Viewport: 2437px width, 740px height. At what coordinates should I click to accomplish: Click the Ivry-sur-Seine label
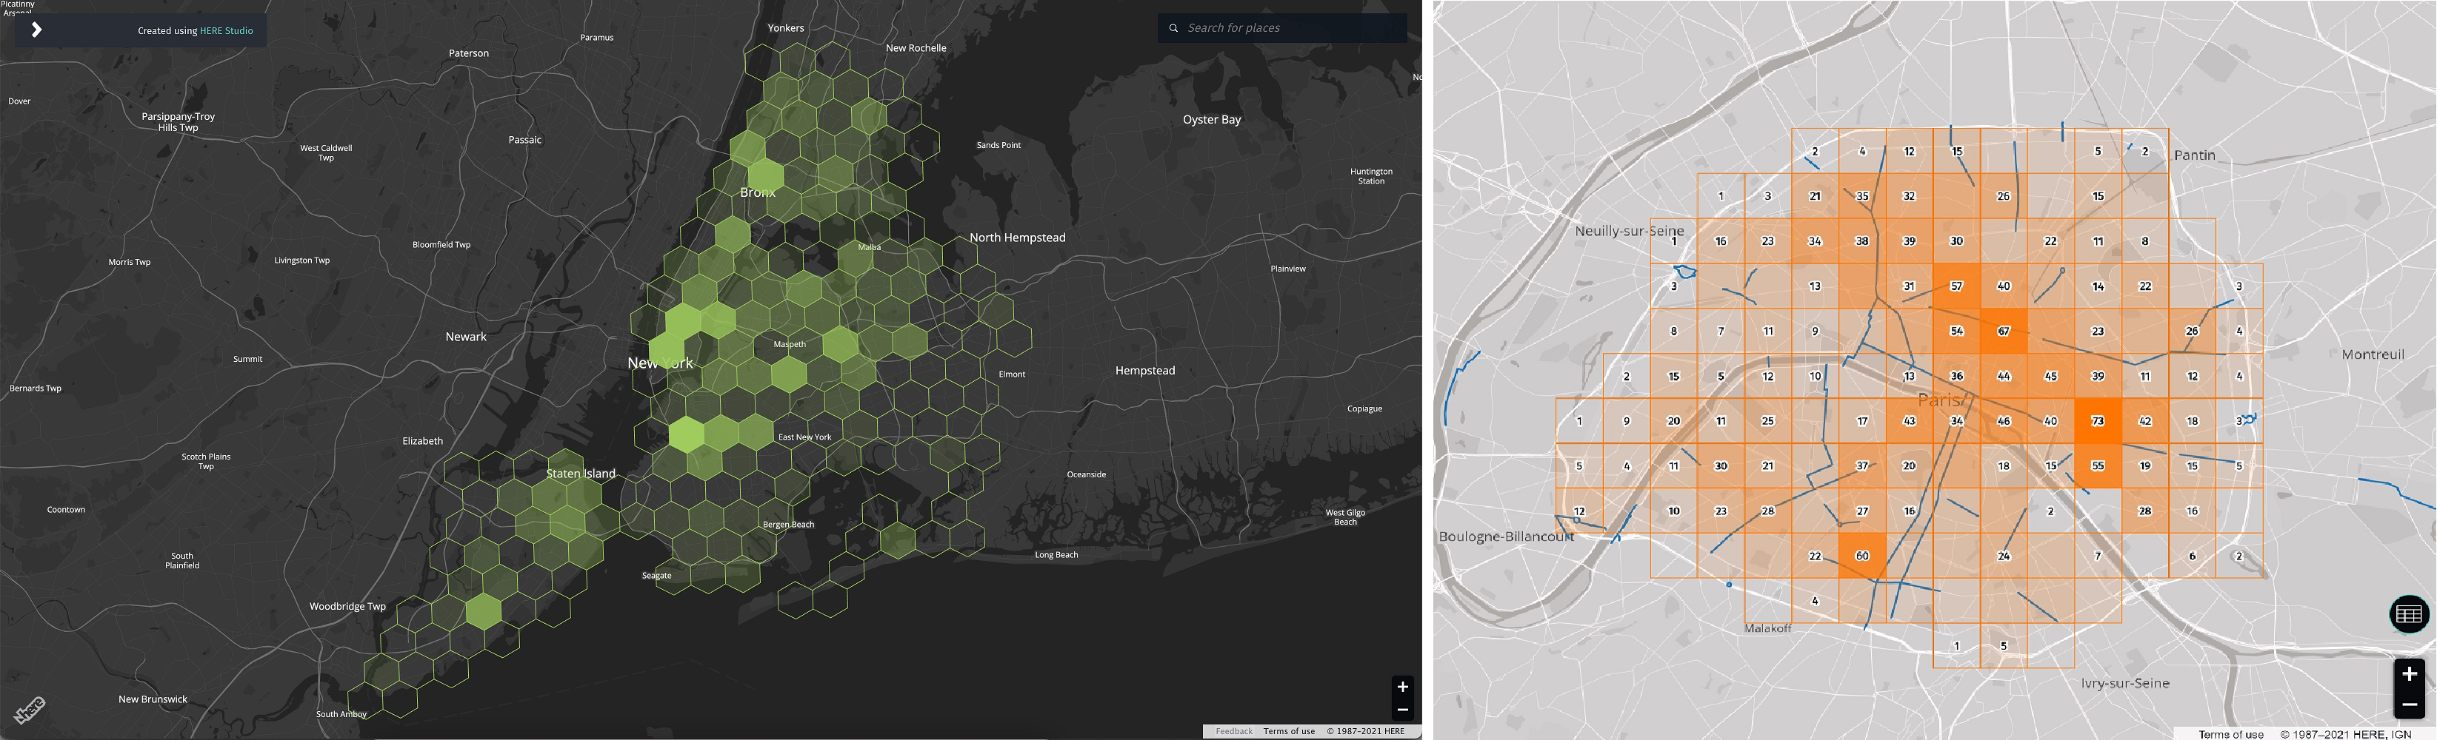tap(2125, 683)
